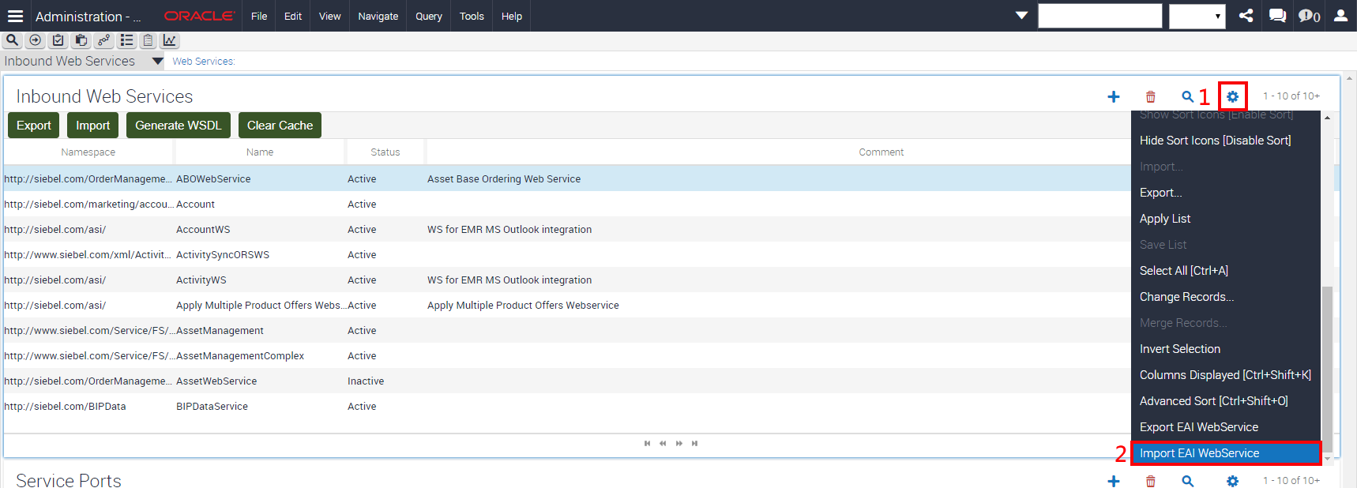Image resolution: width=1357 pixels, height=488 pixels.
Task: Select the AssetWebService row name
Action: coord(216,381)
